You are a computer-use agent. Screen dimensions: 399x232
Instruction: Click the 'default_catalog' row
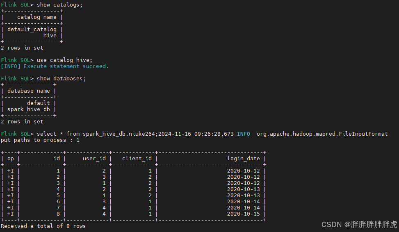32,30
